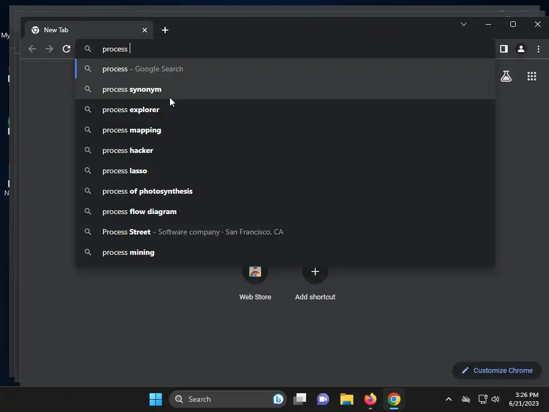The image size is (549, 412).
Task: Select the process explorer suggestion
Action: 285,109
